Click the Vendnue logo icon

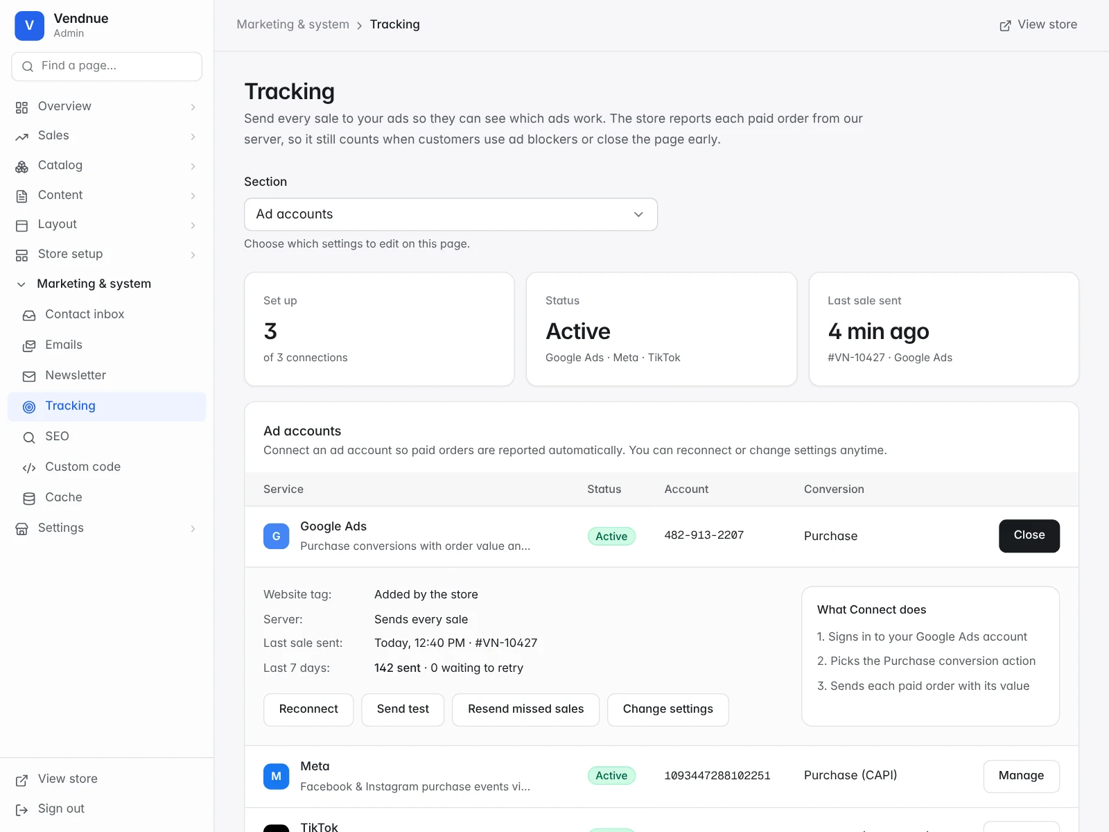point(29,26)
